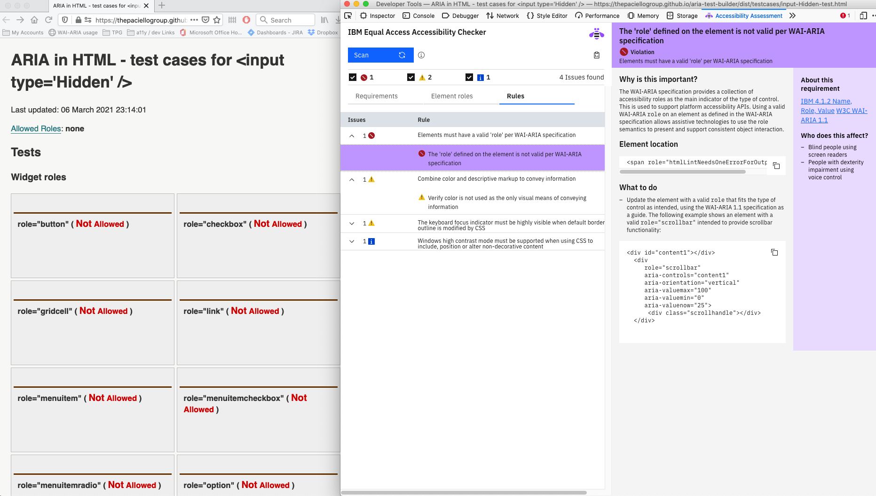Uncheck the information items filter checkbox
Viewport: 876px width, 496px height.
469,77
